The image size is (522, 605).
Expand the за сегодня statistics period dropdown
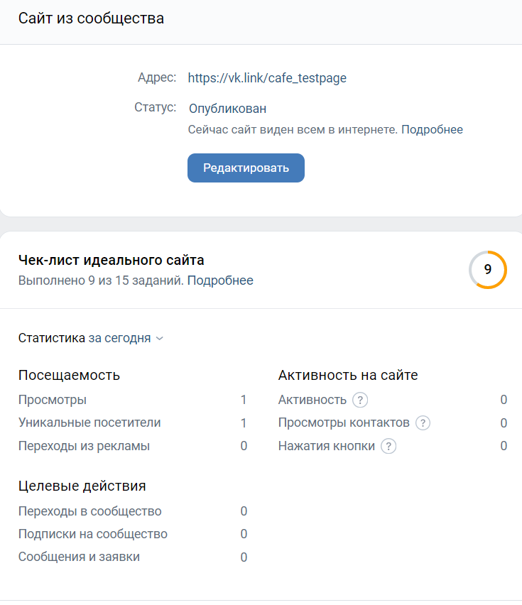(x=126, y=339)
